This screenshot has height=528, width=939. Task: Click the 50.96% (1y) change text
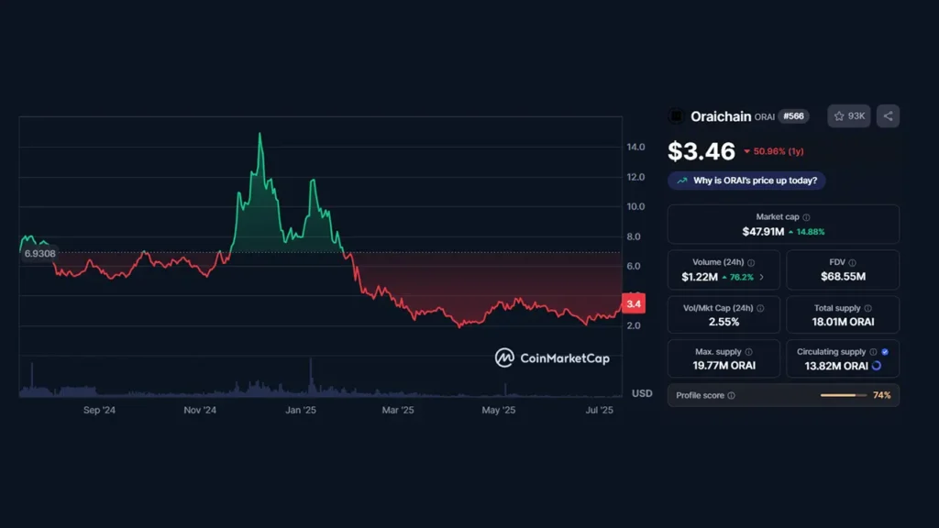pos(779,151)
